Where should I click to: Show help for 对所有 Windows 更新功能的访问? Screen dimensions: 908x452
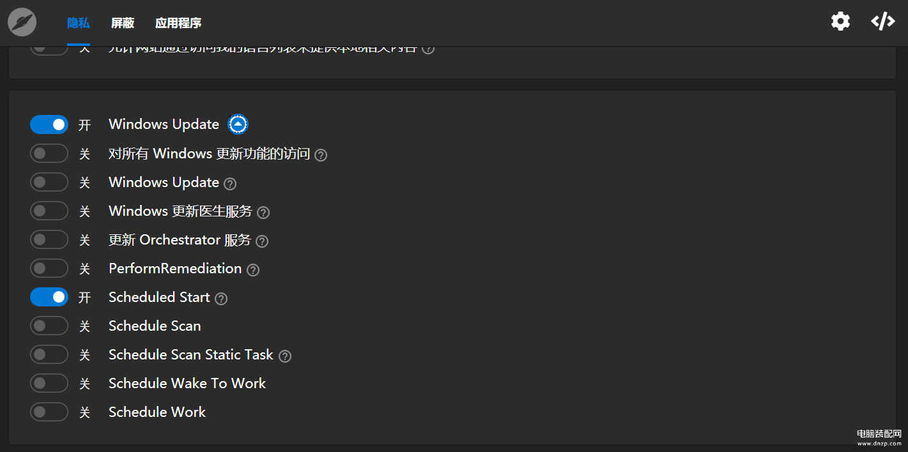[x=321, y=155]
